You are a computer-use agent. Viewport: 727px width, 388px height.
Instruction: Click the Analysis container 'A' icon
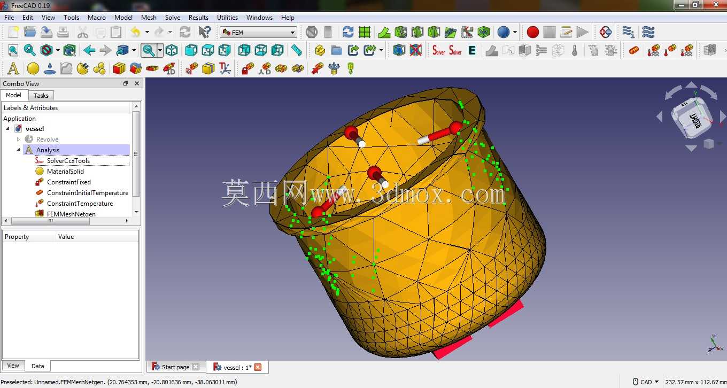[13, 68]
